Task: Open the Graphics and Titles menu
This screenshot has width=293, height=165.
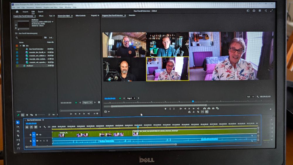Action: point(50,8)
